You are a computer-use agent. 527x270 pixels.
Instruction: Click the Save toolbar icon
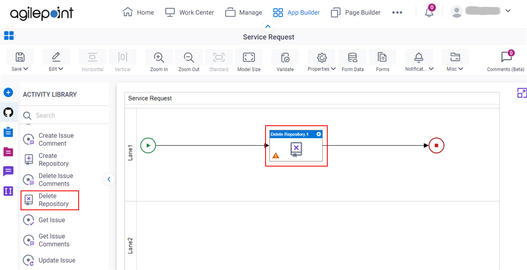click(x=20, y=57)
